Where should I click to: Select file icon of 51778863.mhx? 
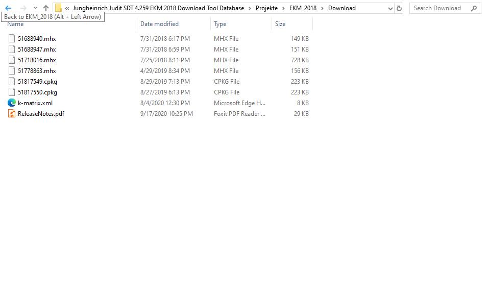[x=12, y=70]
